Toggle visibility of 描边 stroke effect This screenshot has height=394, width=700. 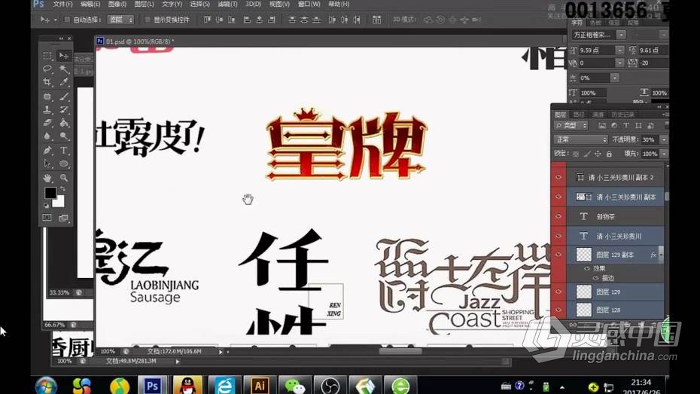click(x=595, y=278)
